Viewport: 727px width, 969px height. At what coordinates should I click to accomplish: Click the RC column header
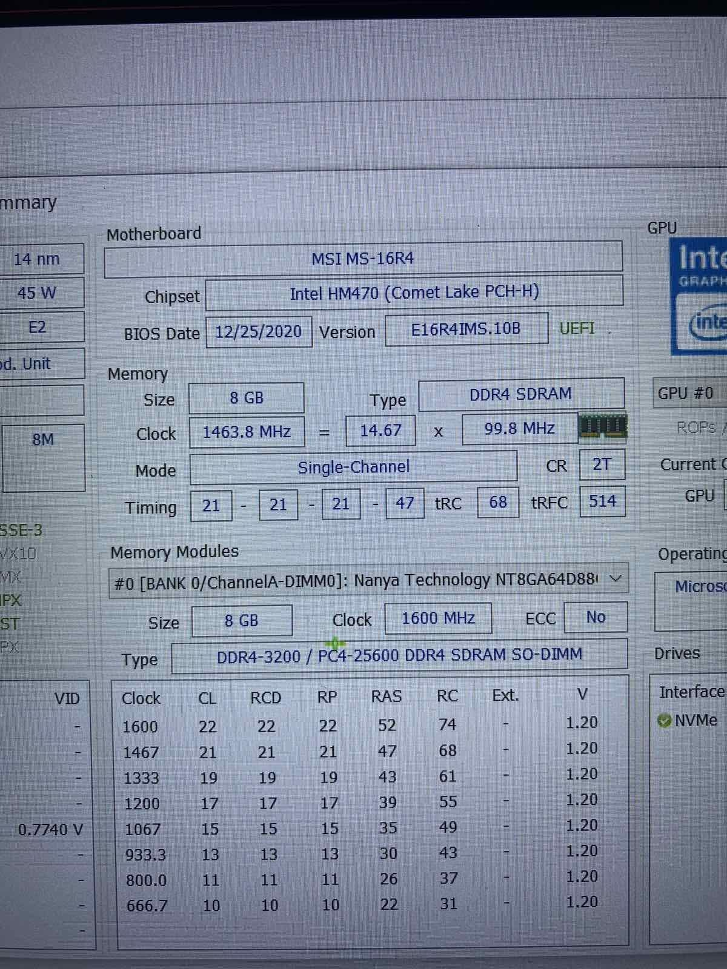[448, 696]
